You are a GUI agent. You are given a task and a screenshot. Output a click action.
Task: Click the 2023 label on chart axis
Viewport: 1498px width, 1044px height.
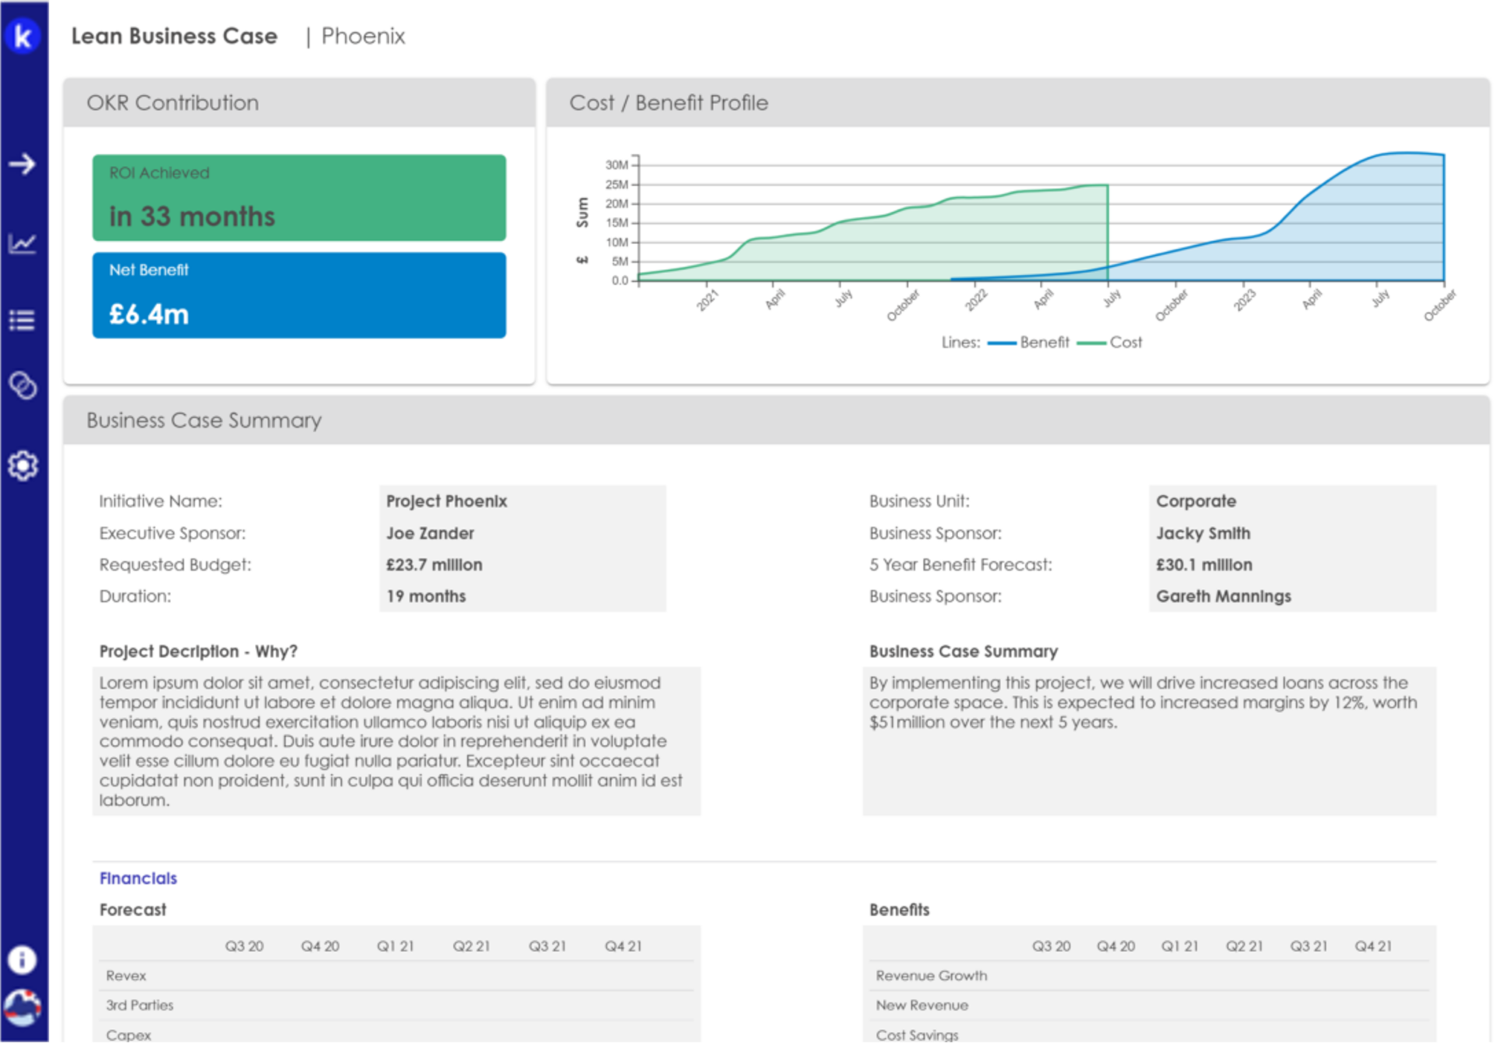[1244, 300]
